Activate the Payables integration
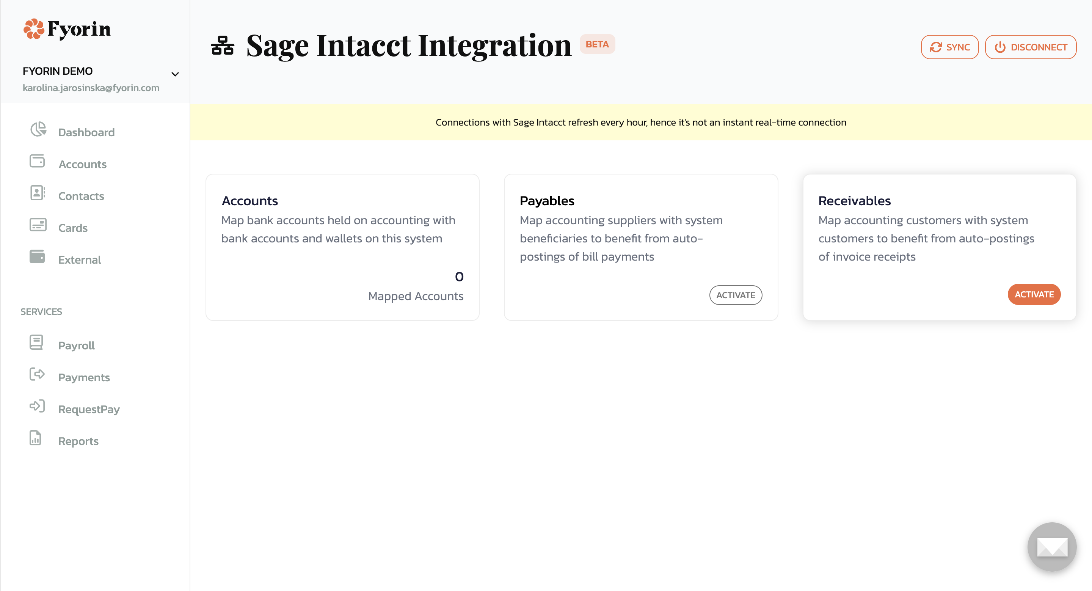This screenshot has width=1092, height=591. 736,295
